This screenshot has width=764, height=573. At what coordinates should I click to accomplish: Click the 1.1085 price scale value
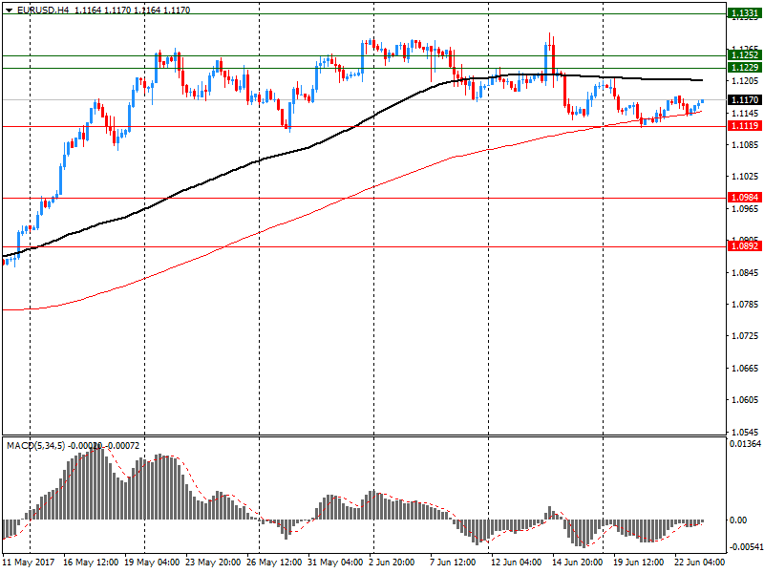click(x=745, y=145)
